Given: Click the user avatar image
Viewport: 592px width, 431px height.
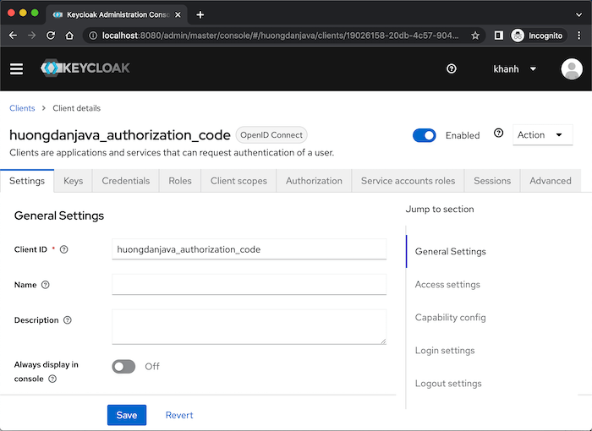Looking at the screenshot, I should pyautogui.click(x=572, y=68).
